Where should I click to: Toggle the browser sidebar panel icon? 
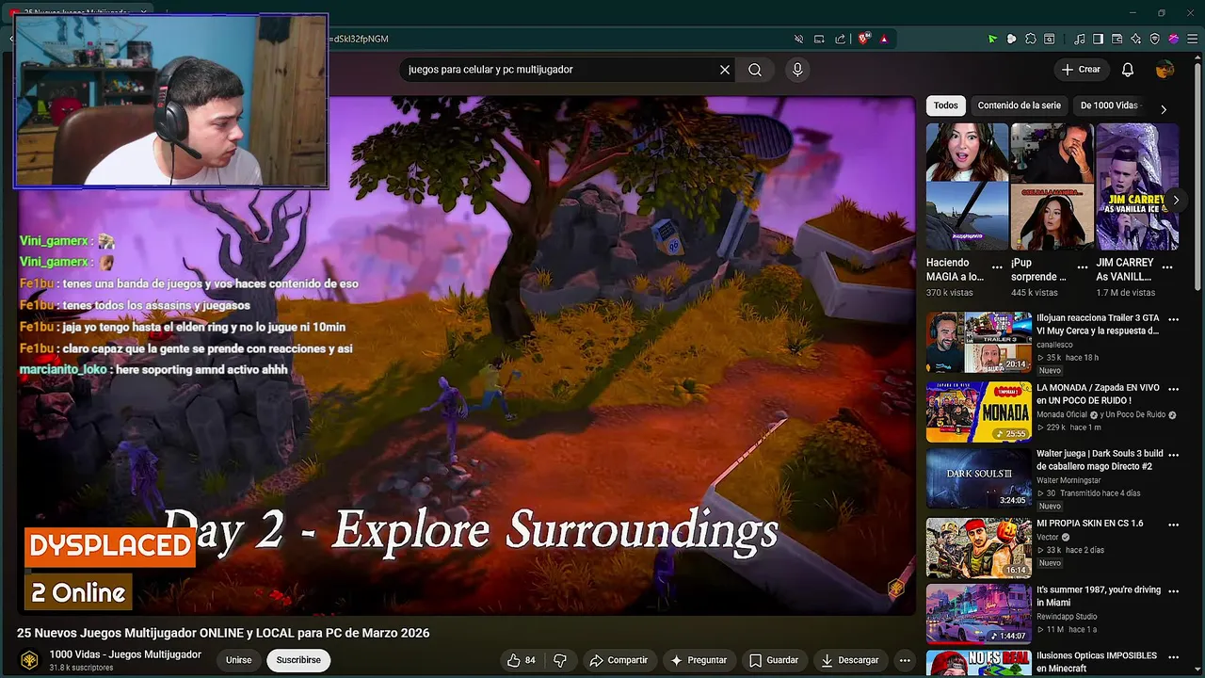click(1098, 39)
